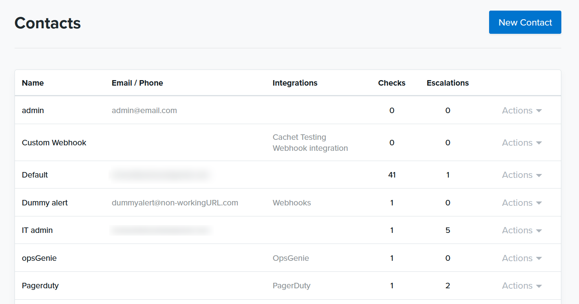
Task: Click the dummyalert@non-workingURL.com email
Action: 175,202
